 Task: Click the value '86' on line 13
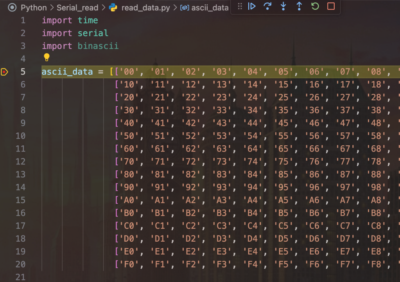click(314, 174)
